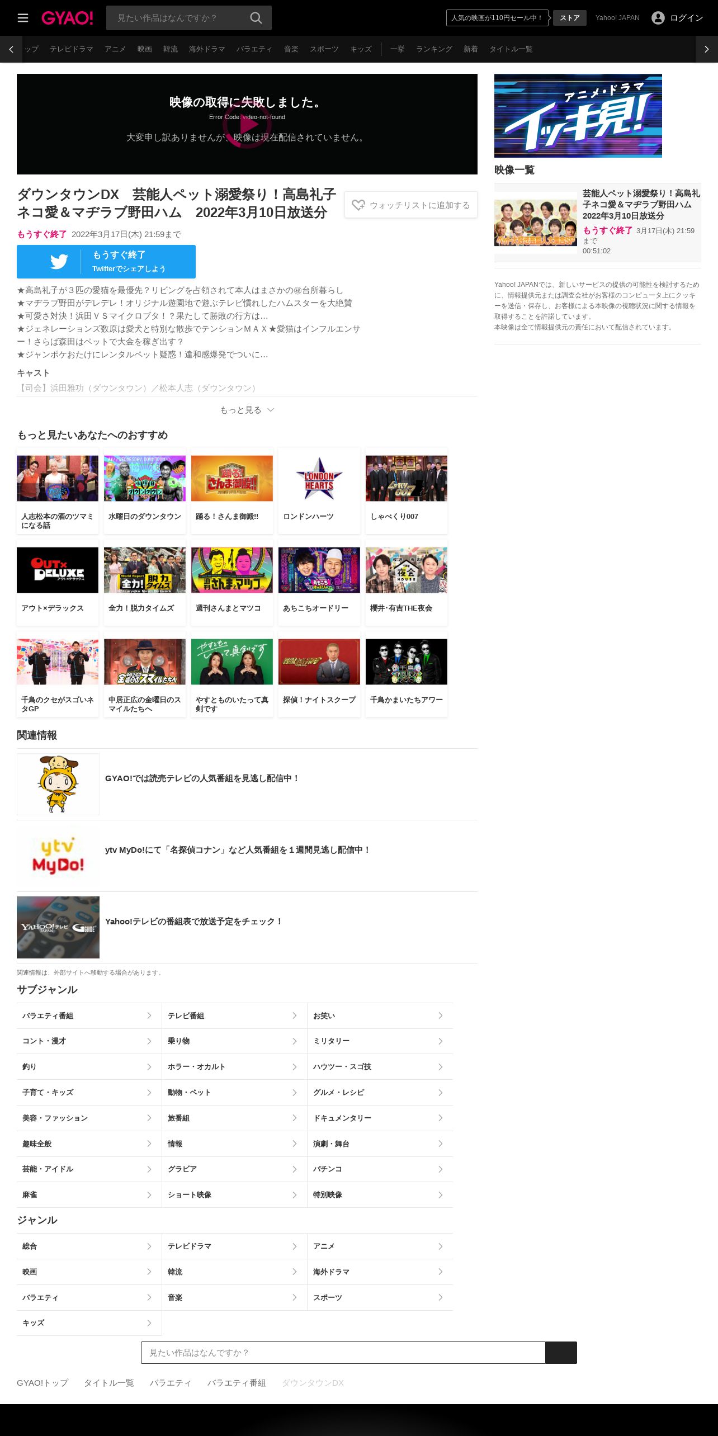
Task: Select the バラエティ nav tab
Action: click(x=254, y=49)
